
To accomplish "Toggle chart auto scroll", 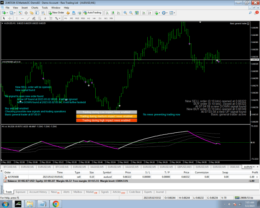I will (144, 13).
